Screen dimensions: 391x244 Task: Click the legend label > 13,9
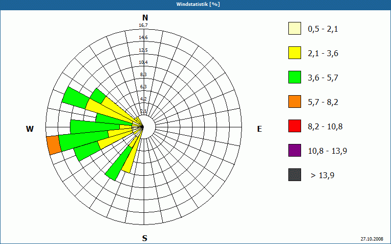[323, 176]
